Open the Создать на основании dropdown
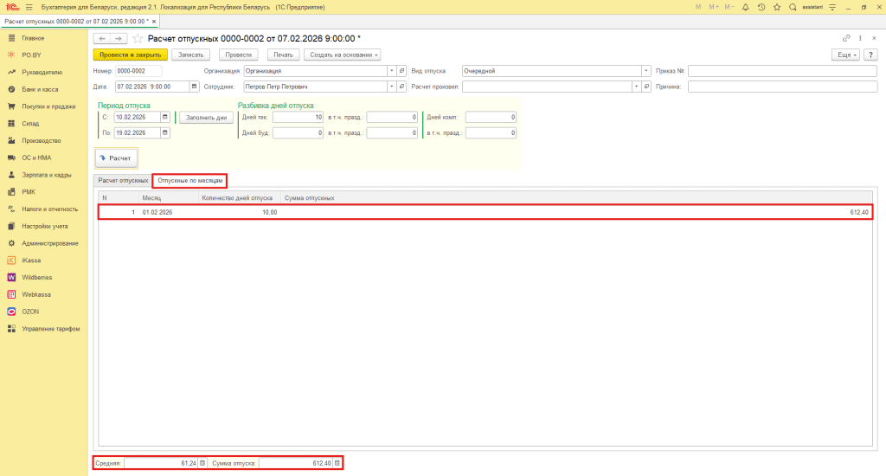Screen dimensions: 886x476 tap(343, 55)
